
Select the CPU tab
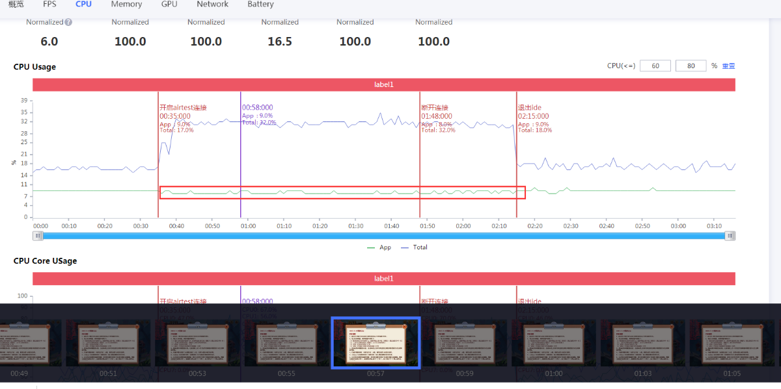83,4
